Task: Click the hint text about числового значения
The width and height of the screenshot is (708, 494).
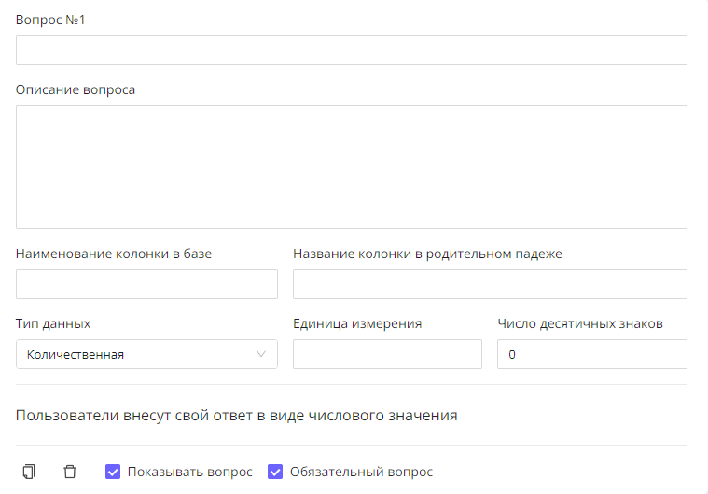Action: (236, 415)
